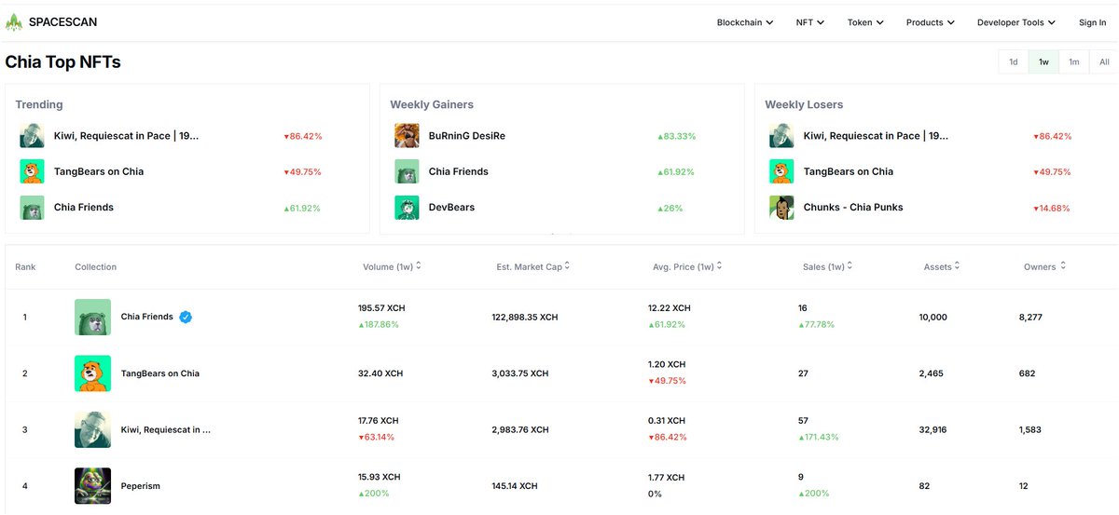The width and height of the screenshot is (1119, 515).
Task: Open Chia Friends in Trending list
Action: tap(84, 207)
